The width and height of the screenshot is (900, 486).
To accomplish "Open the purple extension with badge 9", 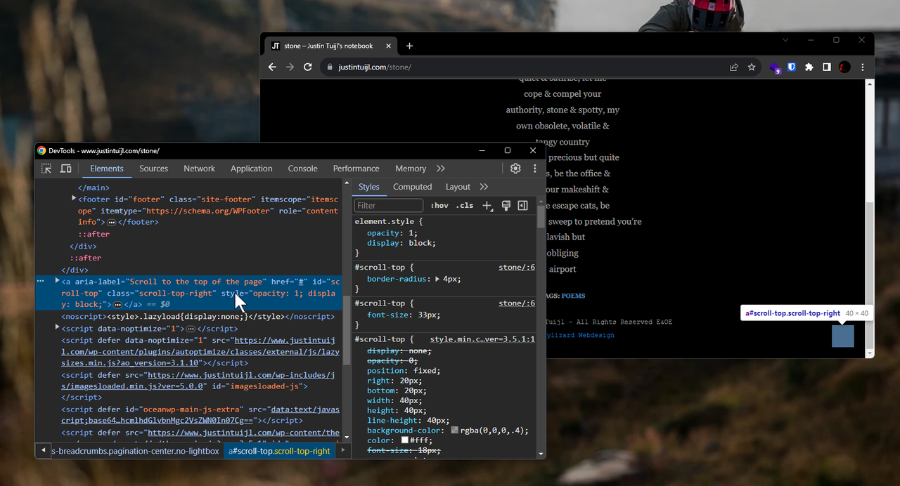I will tap(775, 68).
